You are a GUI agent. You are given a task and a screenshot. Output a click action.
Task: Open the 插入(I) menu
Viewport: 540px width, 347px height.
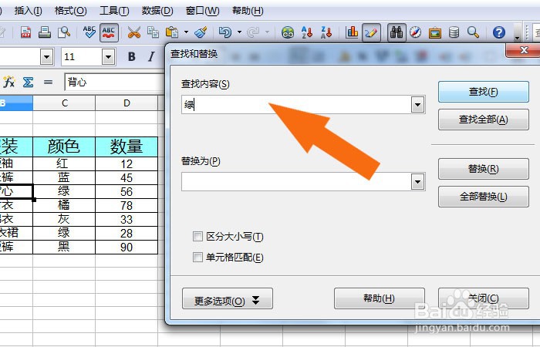29,11
